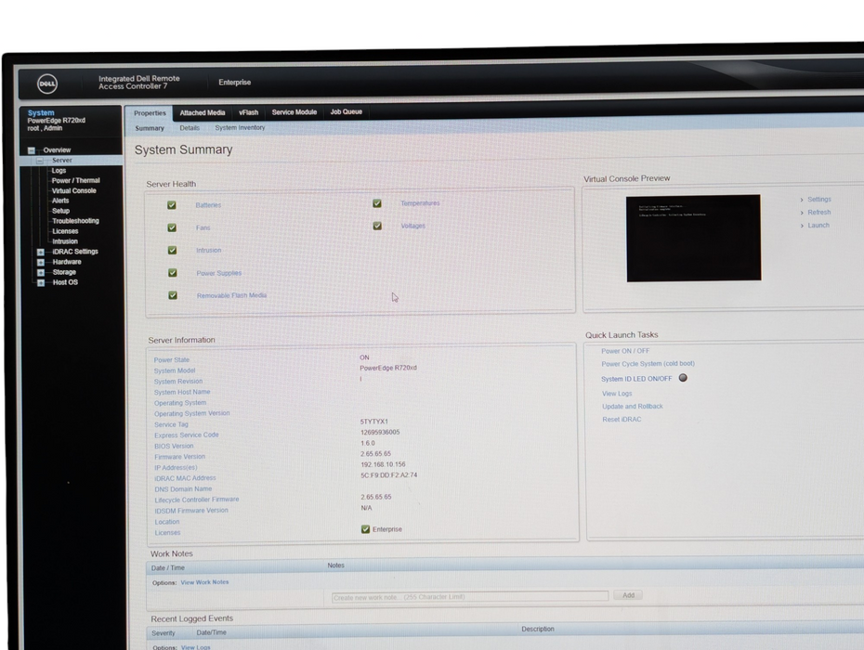Click the Power Supplies status checkmark icon
The image size is (864, 650).
point(172,273)
